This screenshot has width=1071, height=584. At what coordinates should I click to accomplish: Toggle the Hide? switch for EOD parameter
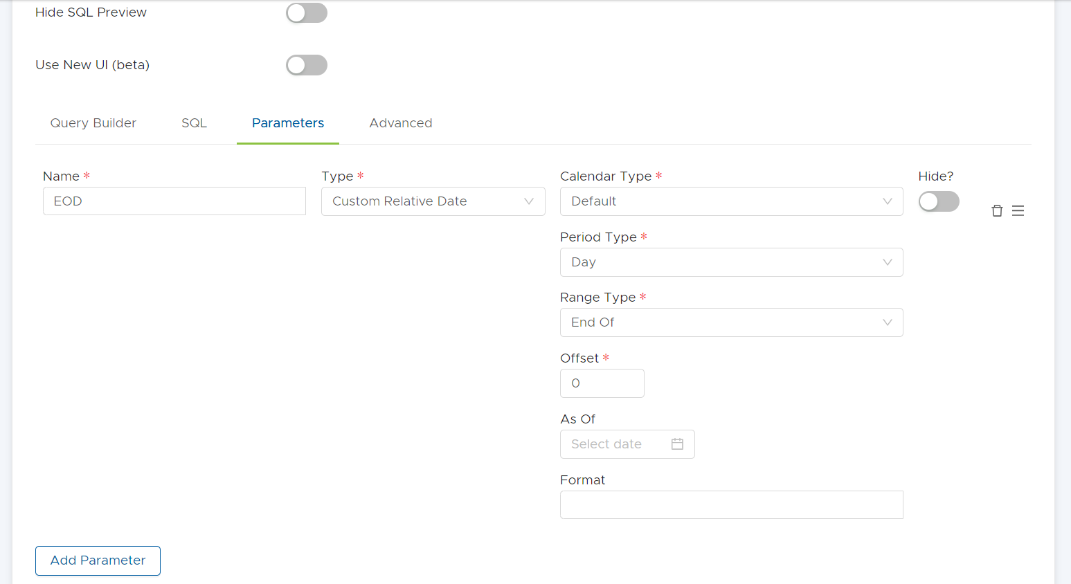pyautogui.click(x=939, y=201)
